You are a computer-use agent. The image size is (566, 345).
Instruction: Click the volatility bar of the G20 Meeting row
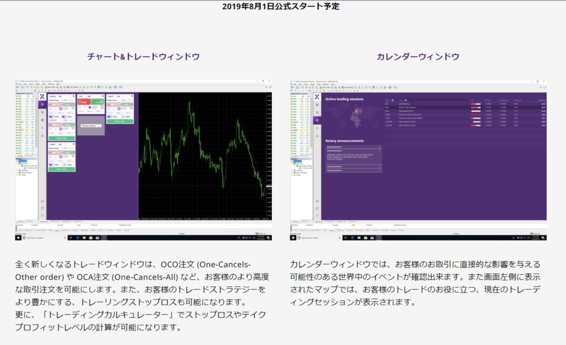click(475, 103)
